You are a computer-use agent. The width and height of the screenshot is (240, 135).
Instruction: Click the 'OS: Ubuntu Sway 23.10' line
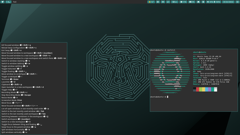207,57
